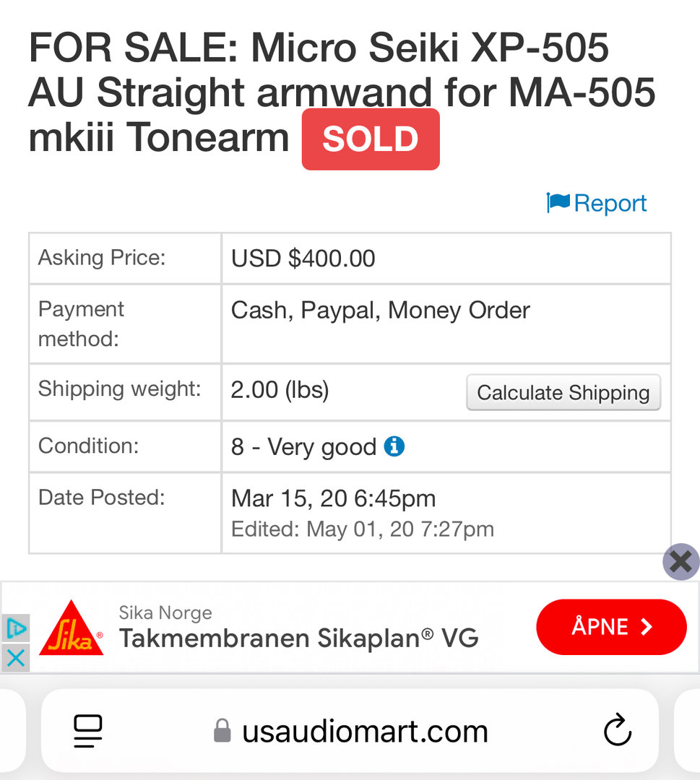Close the Sika ad with the blue X
Viewport: 700px width, 780px height.
pos(15,658)
